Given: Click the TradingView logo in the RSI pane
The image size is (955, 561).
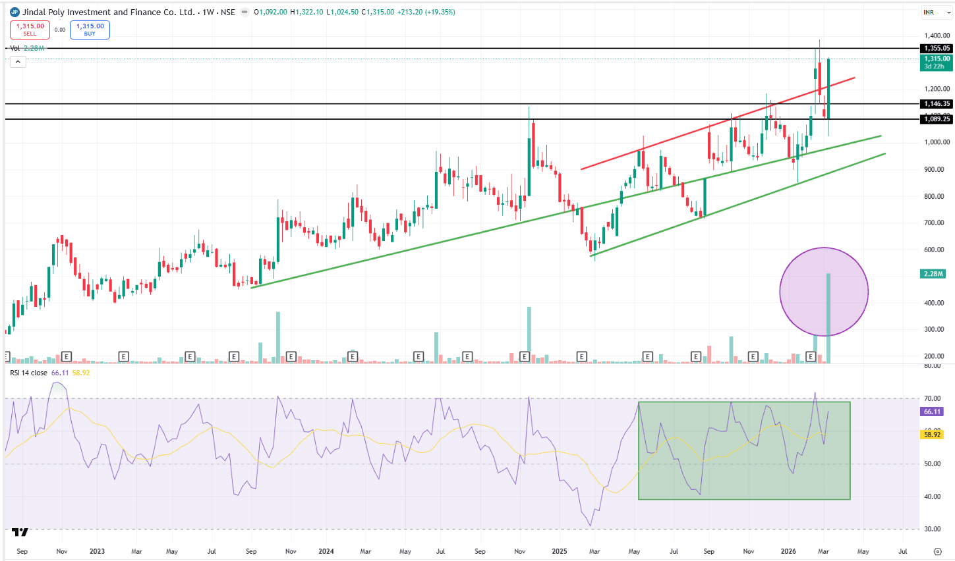Looking at the screenshot, I should tap(20, 531).
